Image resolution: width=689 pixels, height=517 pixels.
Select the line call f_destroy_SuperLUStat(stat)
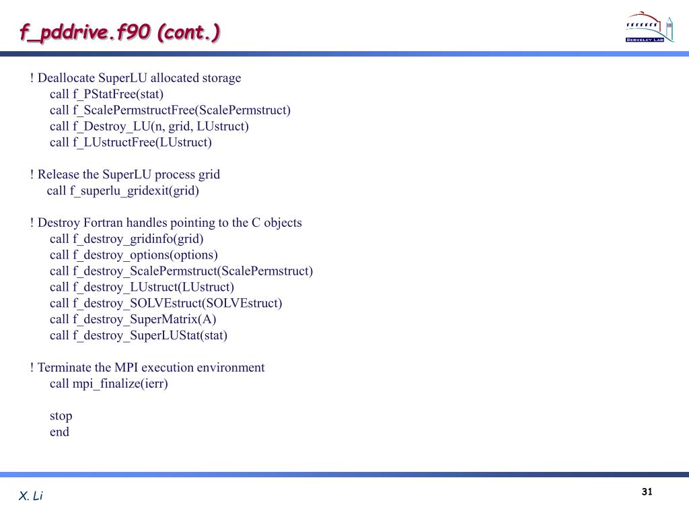tap(139, 335)
